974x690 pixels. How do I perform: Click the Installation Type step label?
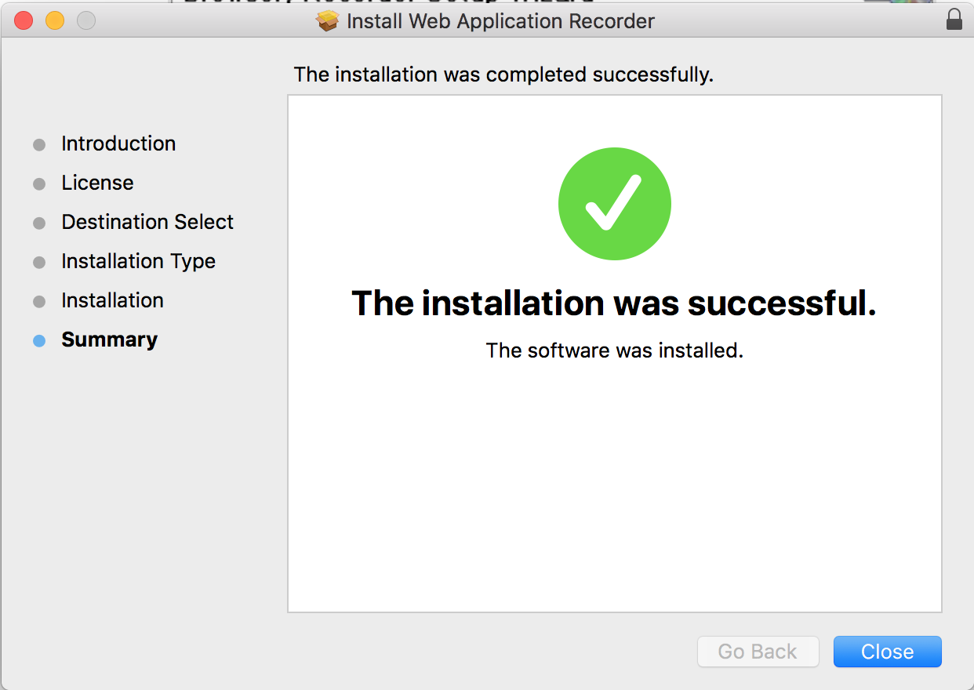point(138,261)
